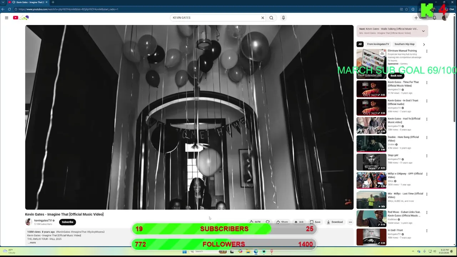Screen dimensions: 457x257
Task: Open Had To music video thumbnail
Action: pos(371,125)
